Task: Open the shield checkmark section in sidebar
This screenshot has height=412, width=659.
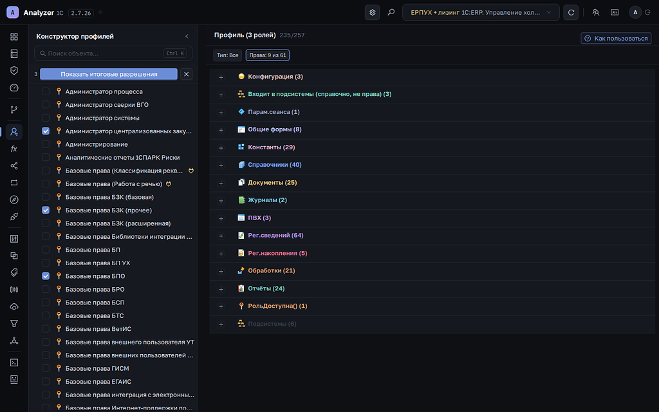Action: [14, 71]
